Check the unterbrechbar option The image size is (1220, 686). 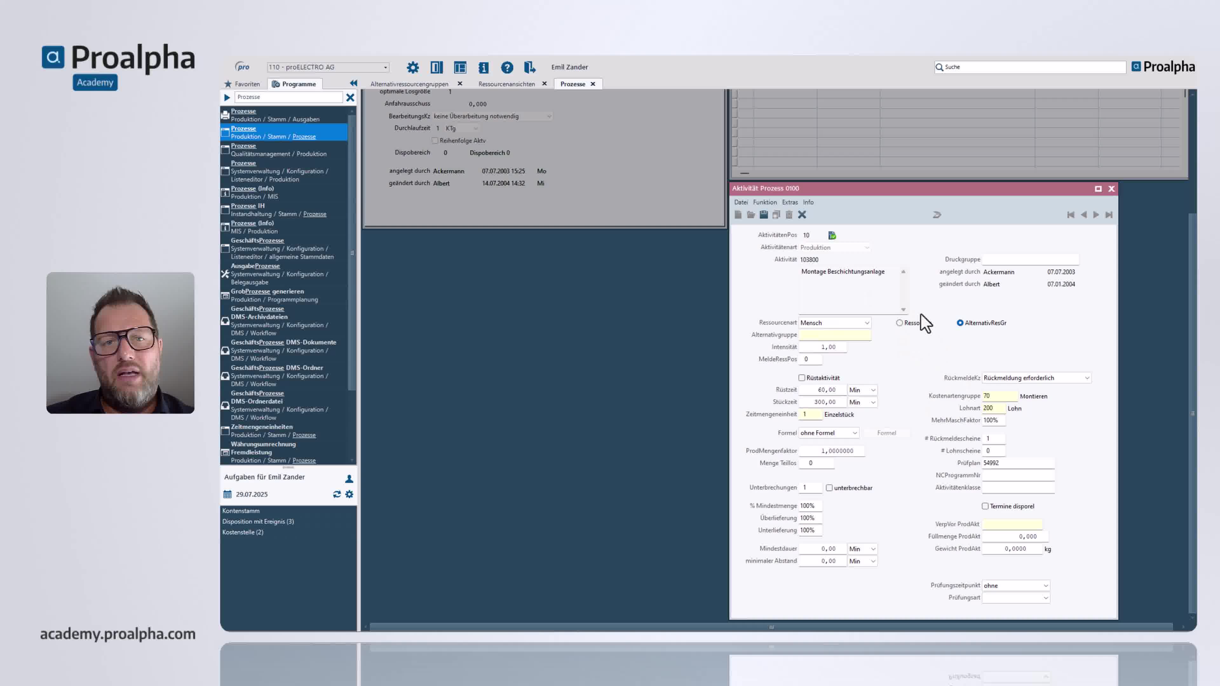click(x=830, y=488)
